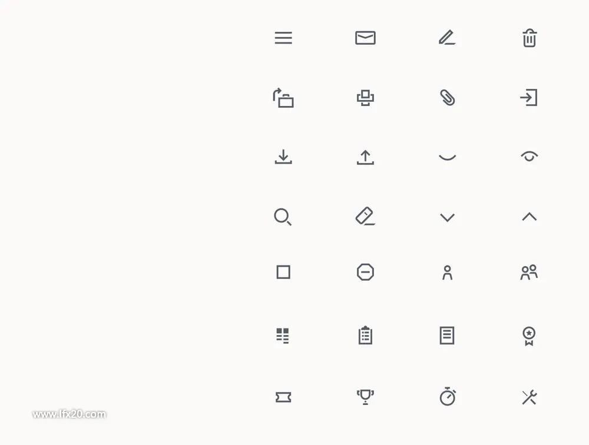
Task: Select the eraser icon
Action: 365,216
